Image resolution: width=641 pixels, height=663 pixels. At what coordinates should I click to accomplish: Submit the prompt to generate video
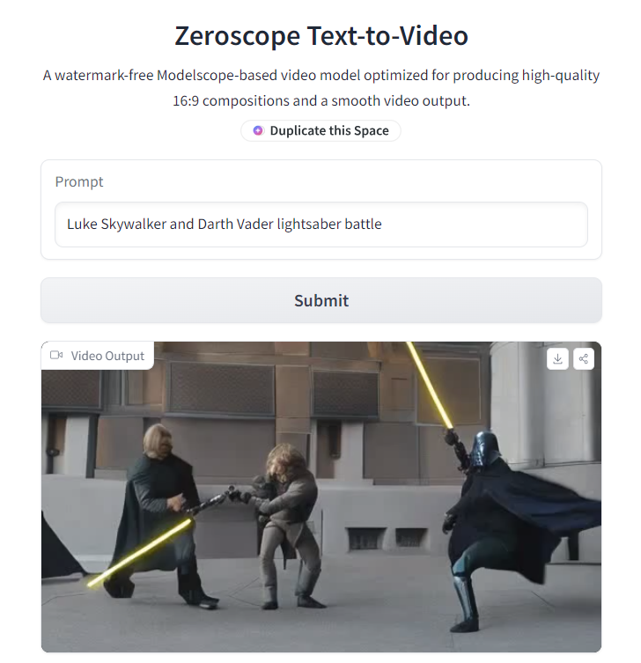pyautogui.click(x=321, y=300)
